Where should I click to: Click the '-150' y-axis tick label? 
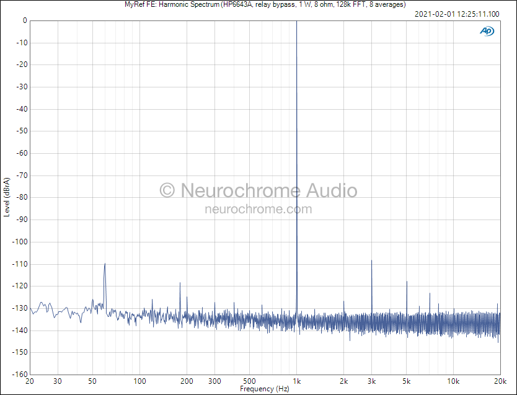(x=20, y=352)
